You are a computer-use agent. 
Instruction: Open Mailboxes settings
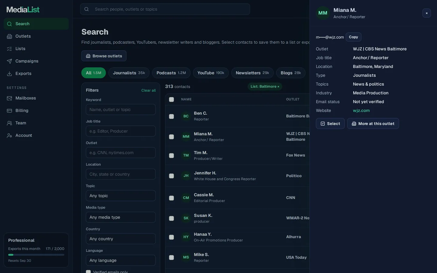(x=36, y=98)
